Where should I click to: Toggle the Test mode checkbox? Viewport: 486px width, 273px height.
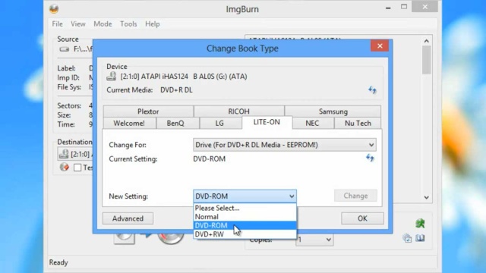click(x=77, y=168)
